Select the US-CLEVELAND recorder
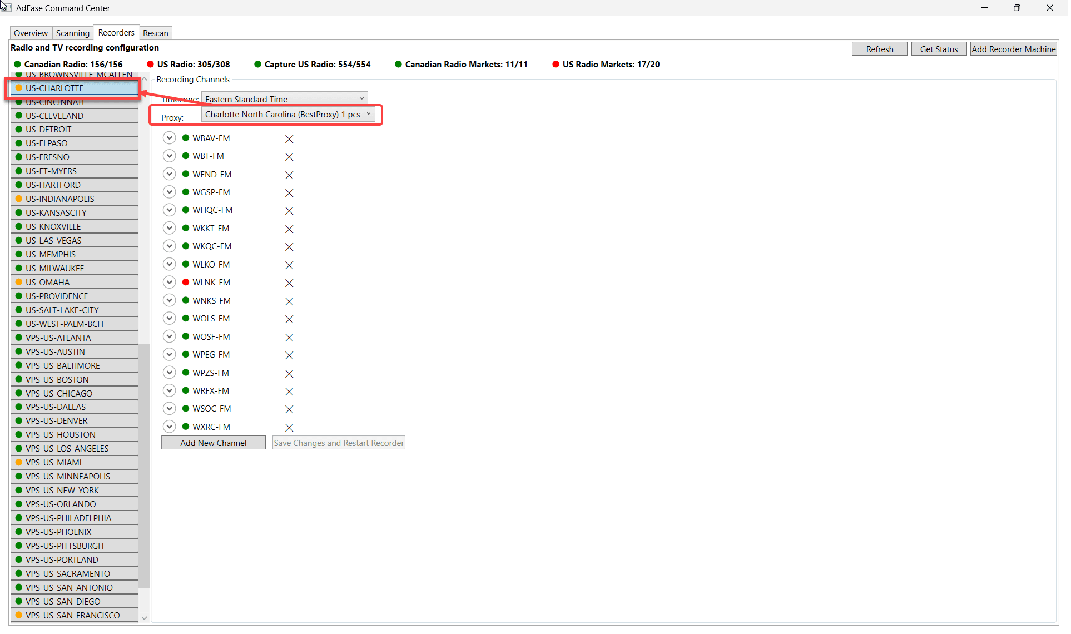Viewport: 1071px width, 634px height. tap(75, 116)
